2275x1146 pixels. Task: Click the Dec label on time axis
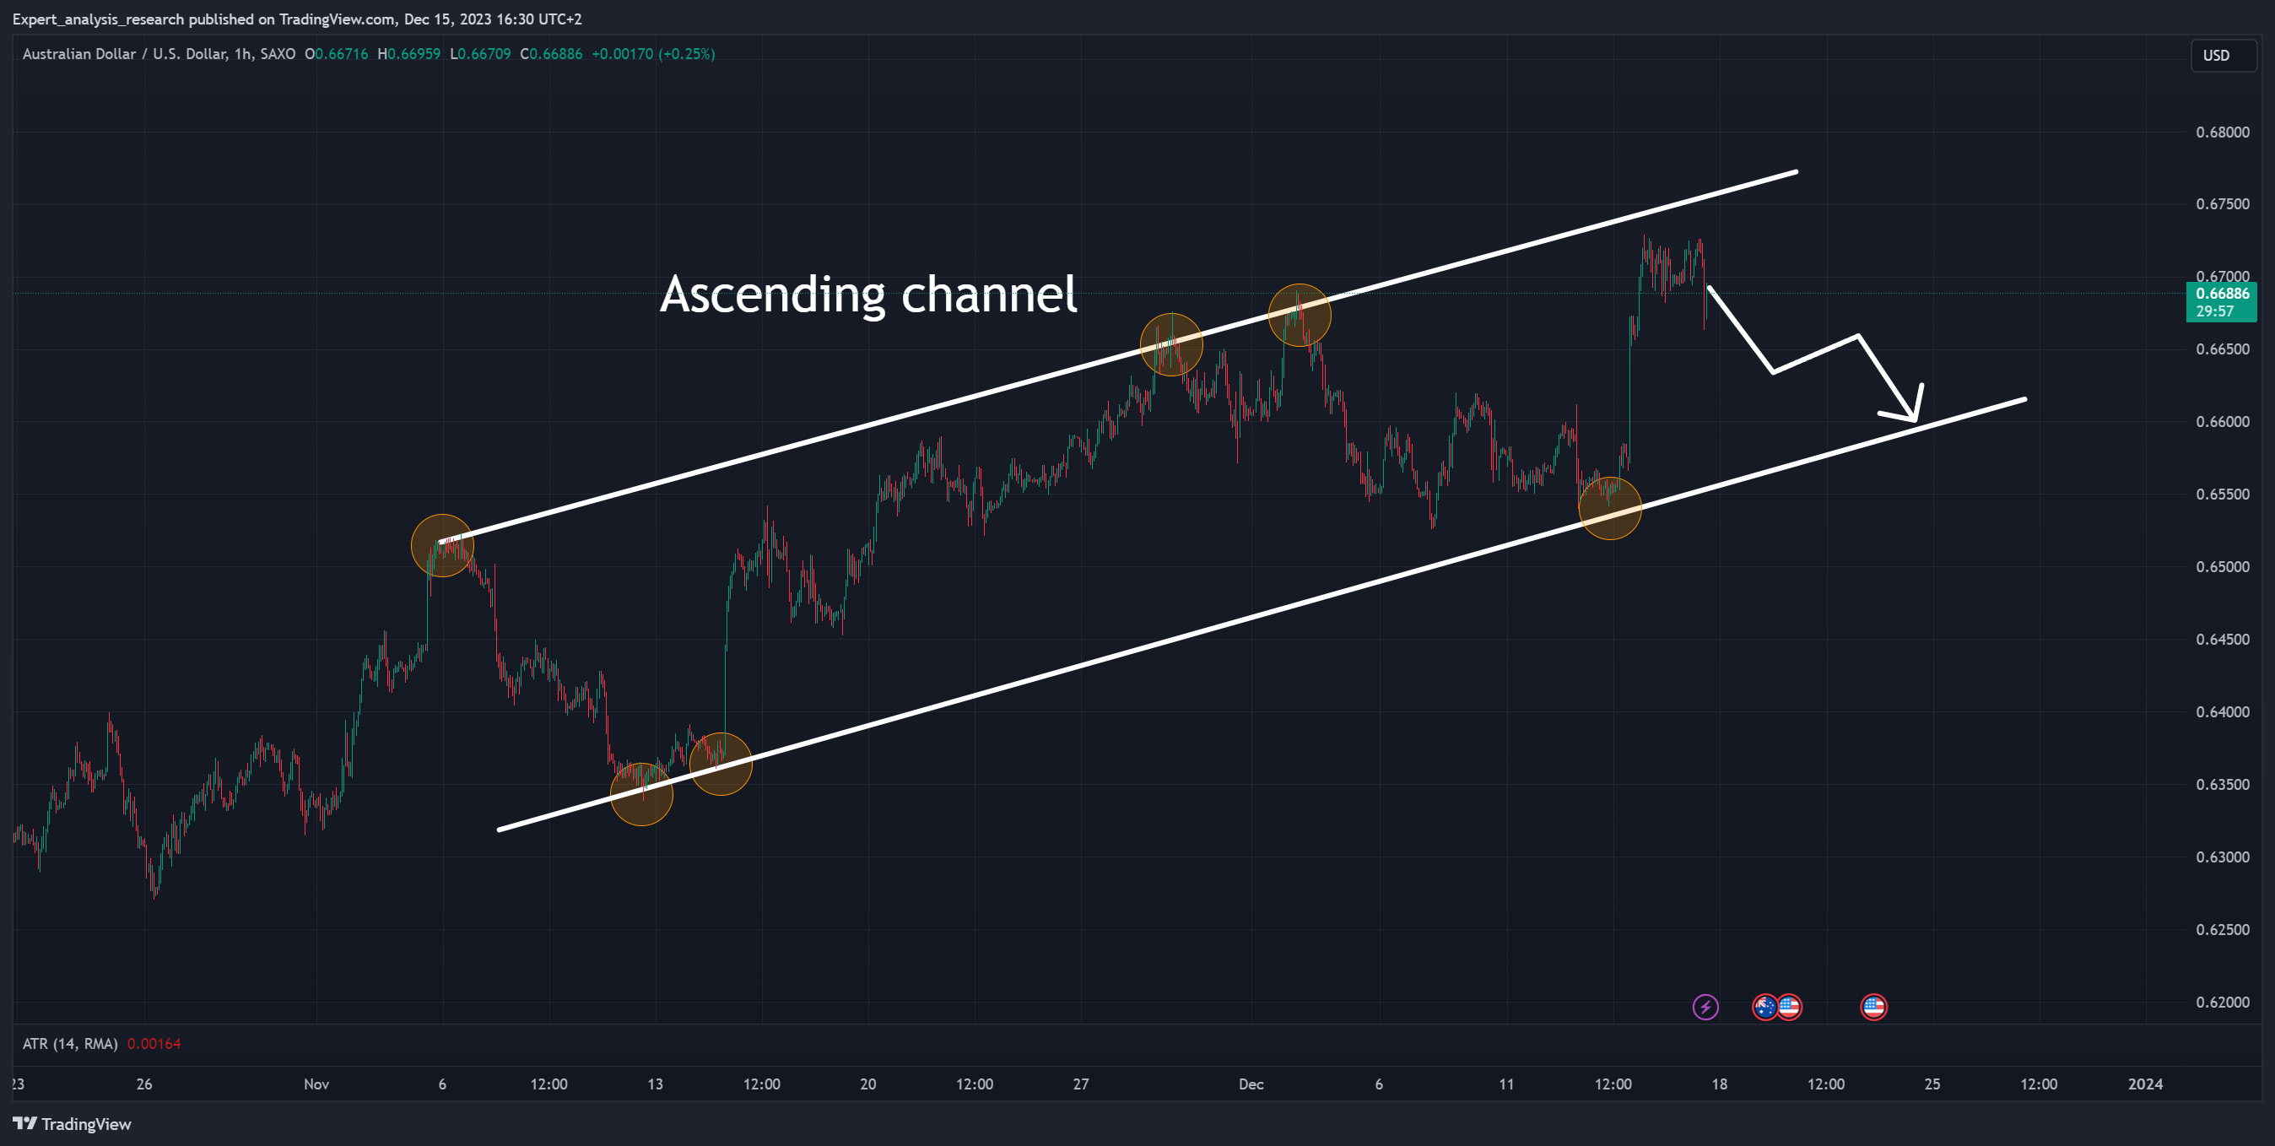click(x=1251, y=1084)
